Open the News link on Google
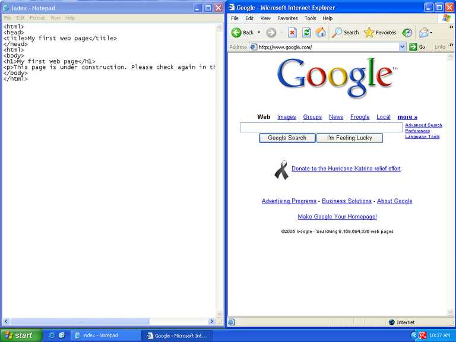This screenshot has width=456, height=342. click(x=336, y=117)
